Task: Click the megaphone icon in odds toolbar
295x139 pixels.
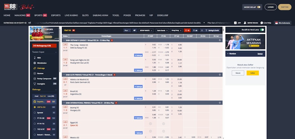Action: click(134, 30)
